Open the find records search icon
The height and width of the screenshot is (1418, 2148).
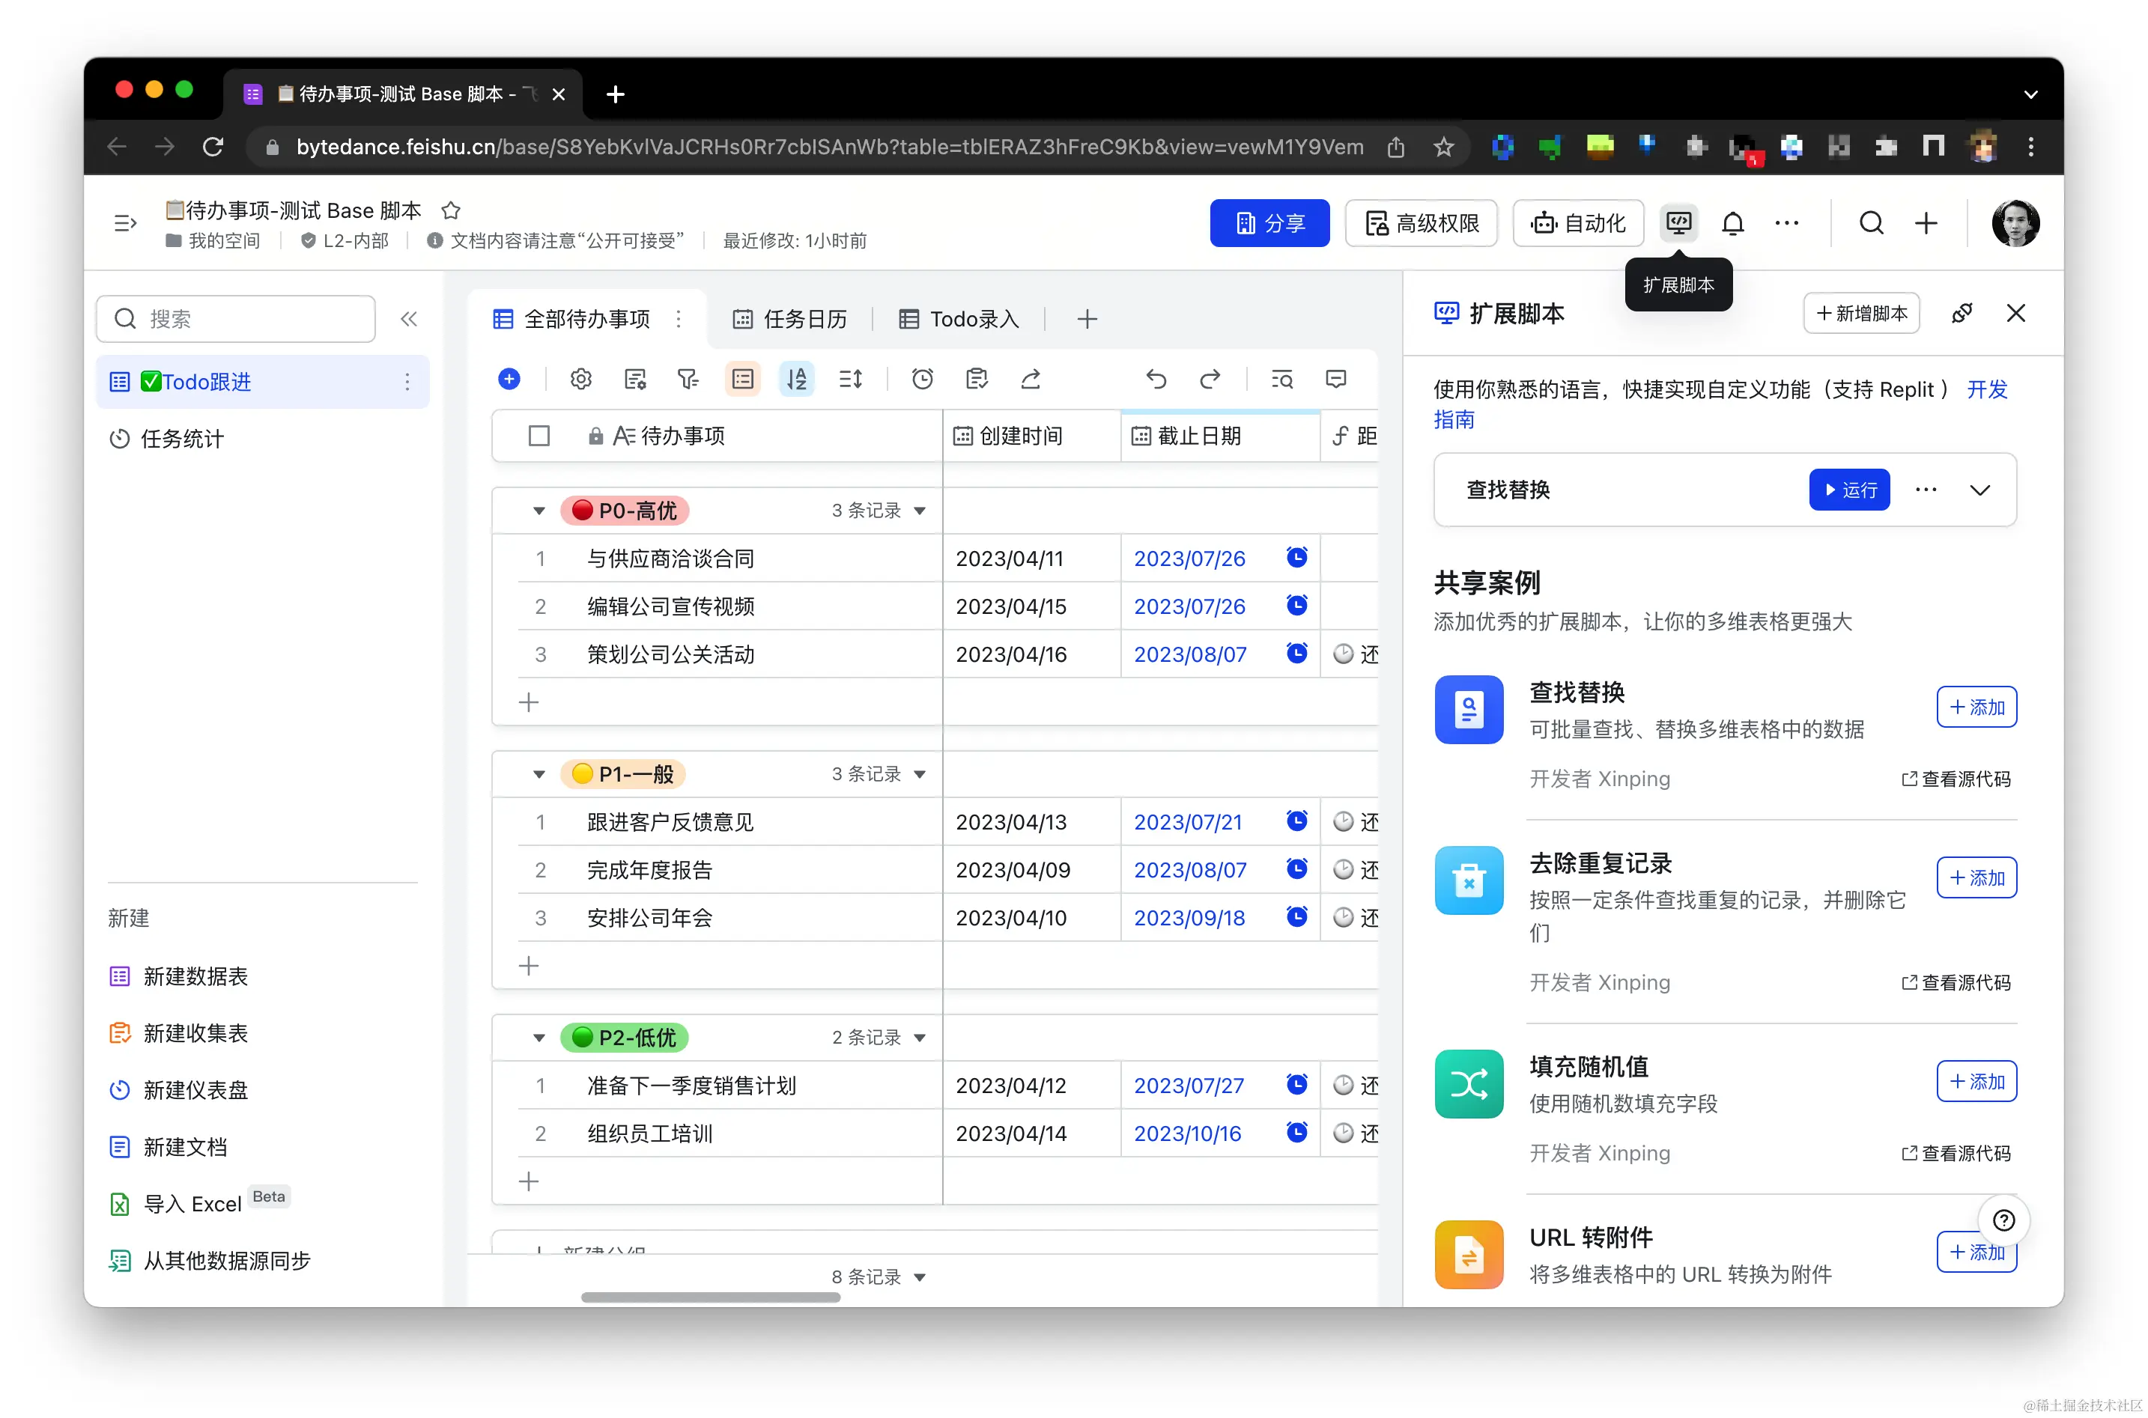[1281, 379]
